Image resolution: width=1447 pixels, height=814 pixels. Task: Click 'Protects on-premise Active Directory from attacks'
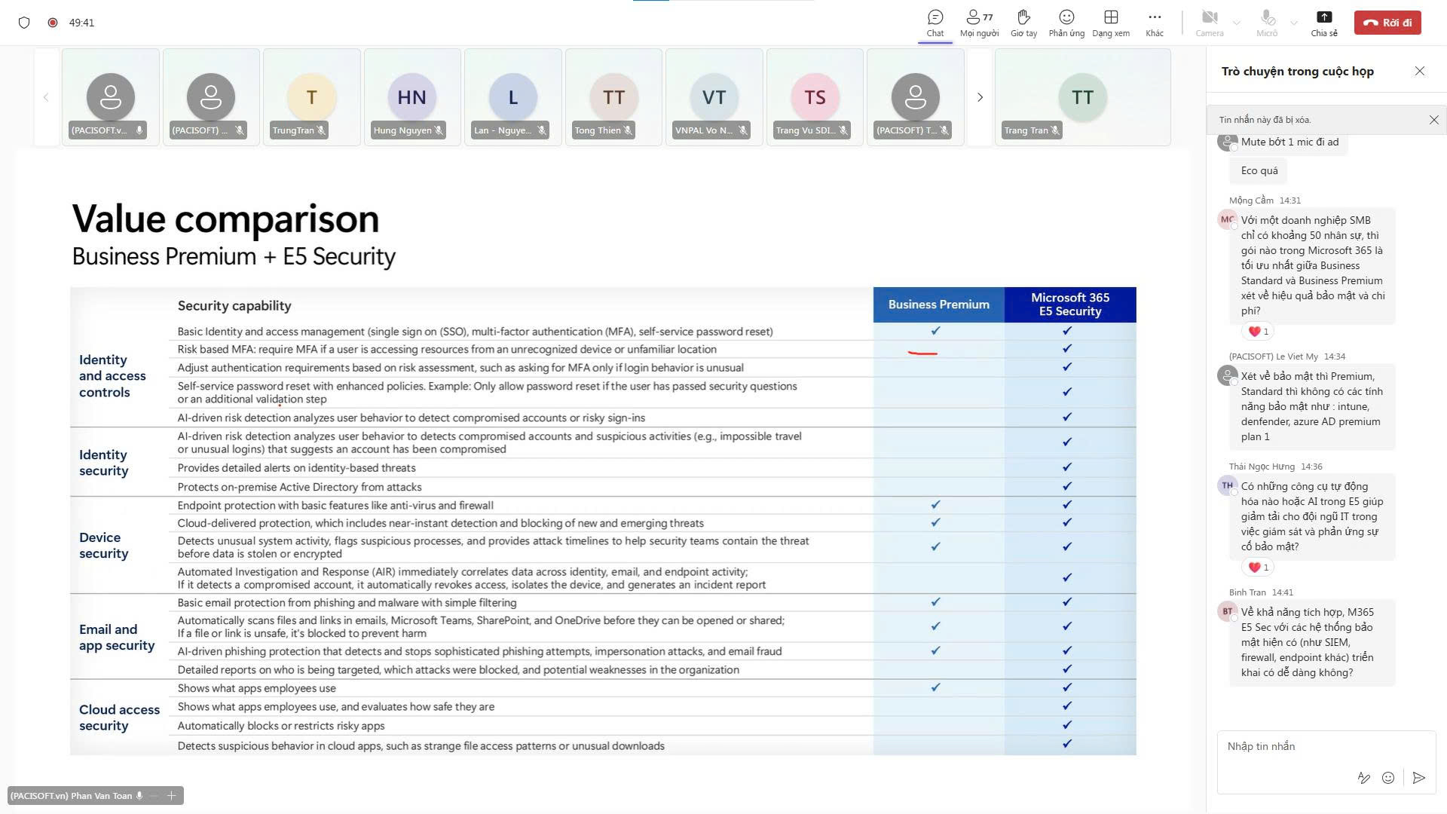tap(299, 487)
